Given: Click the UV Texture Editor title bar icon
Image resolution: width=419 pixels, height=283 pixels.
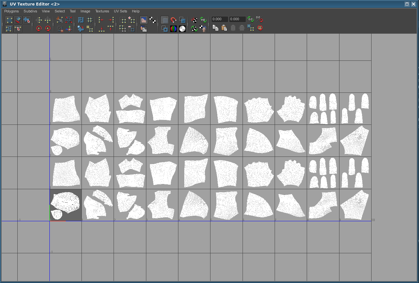Looking at the screenshot, I should pyautogui.click(x=5, y=4).
